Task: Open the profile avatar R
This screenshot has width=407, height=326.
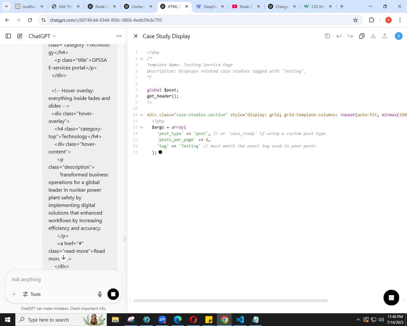Action: coord(399,36)
